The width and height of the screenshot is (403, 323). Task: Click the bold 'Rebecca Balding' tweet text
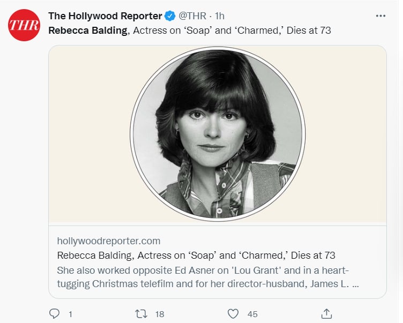(88, 30)
